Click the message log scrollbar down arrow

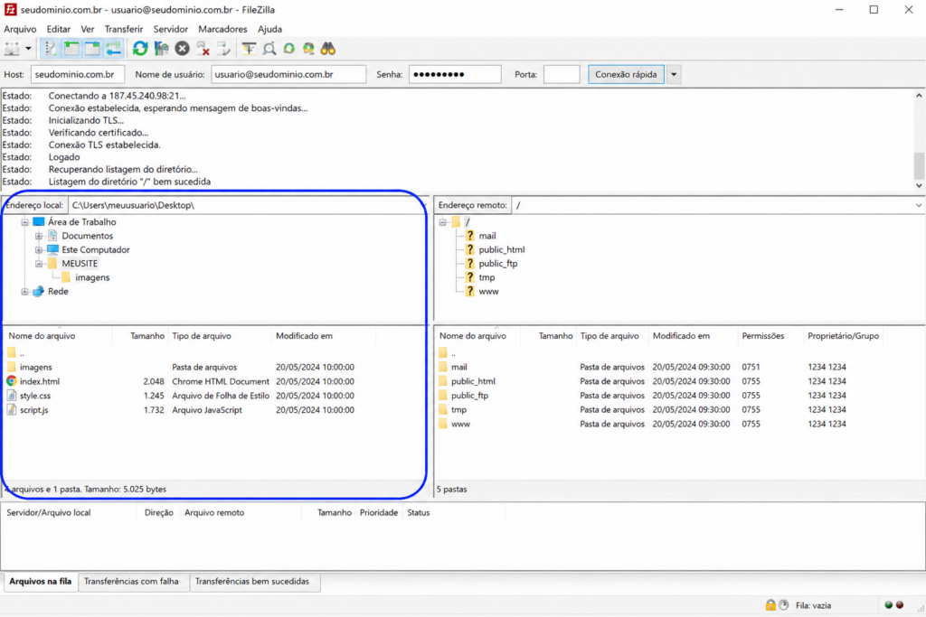pyautogui.click(x=919, y=185)
